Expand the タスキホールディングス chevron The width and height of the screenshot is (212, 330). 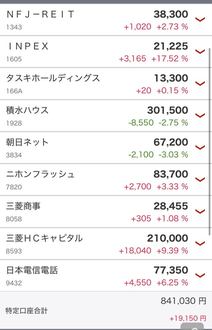[200, 83]
